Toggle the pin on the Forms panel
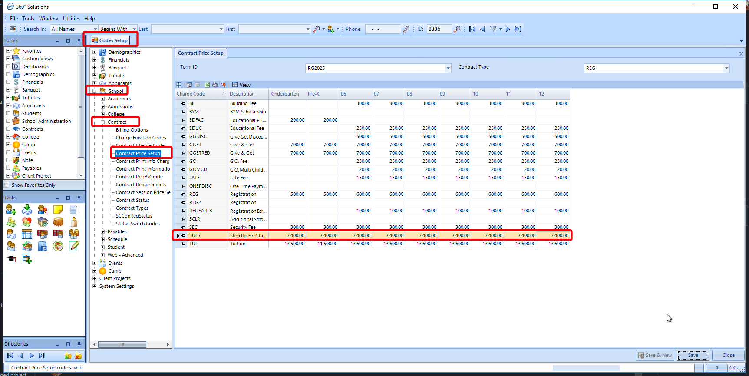Image resolution: width=749 pixels, height=376 pixels. 79,40
